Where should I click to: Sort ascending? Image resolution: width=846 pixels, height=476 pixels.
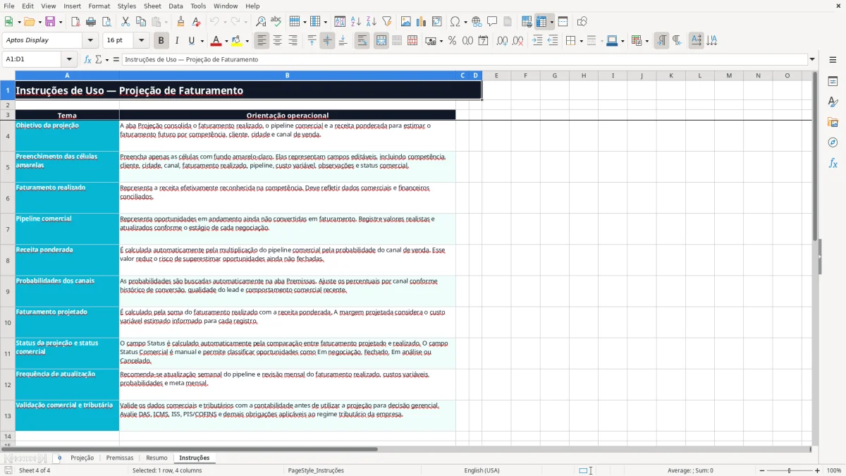point(356,22)
